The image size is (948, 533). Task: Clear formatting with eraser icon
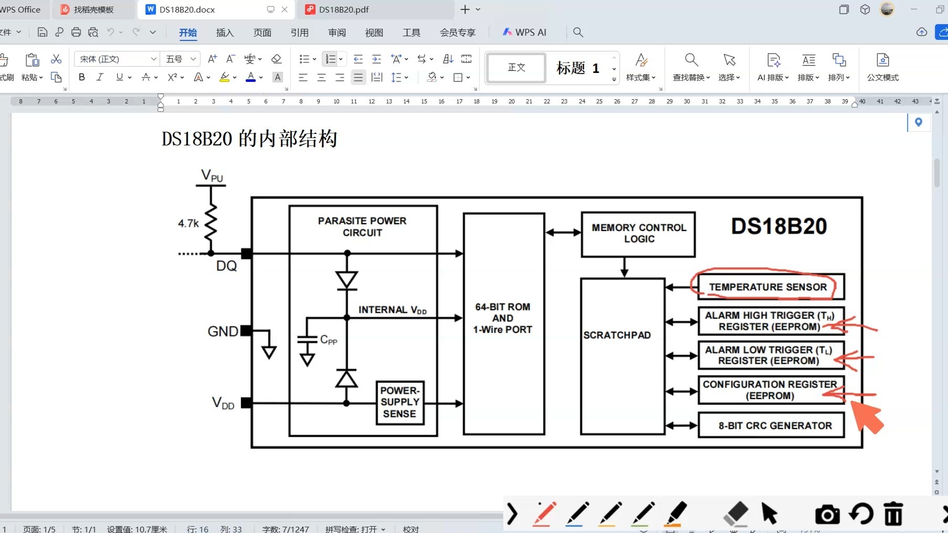[x=277, y=59]
